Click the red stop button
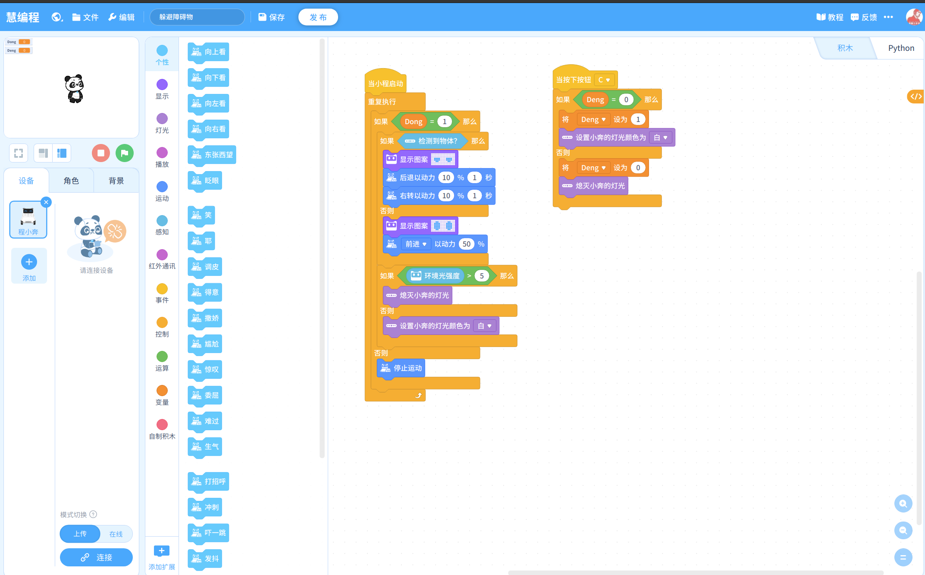Viewport: 925px width, 575px height. pyautogui.click(x=101, y=153)
